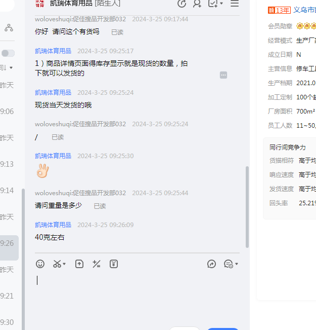Click the 义乌市 company name link

click(304, 10)
